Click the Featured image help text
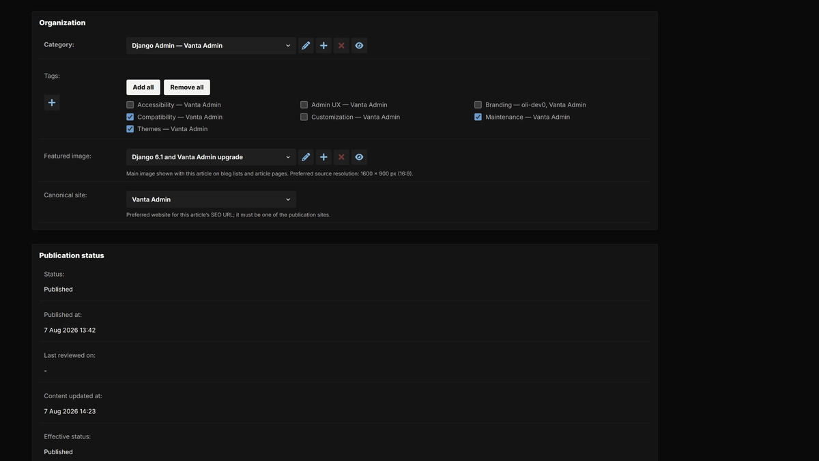Image resolution: width=819 pixels, height=461 pixels. pos(270,173)
